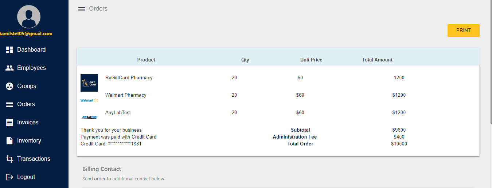Click the Walmart logo thumbnail
Screen dimensions: 492x188
tap(89, 100)
